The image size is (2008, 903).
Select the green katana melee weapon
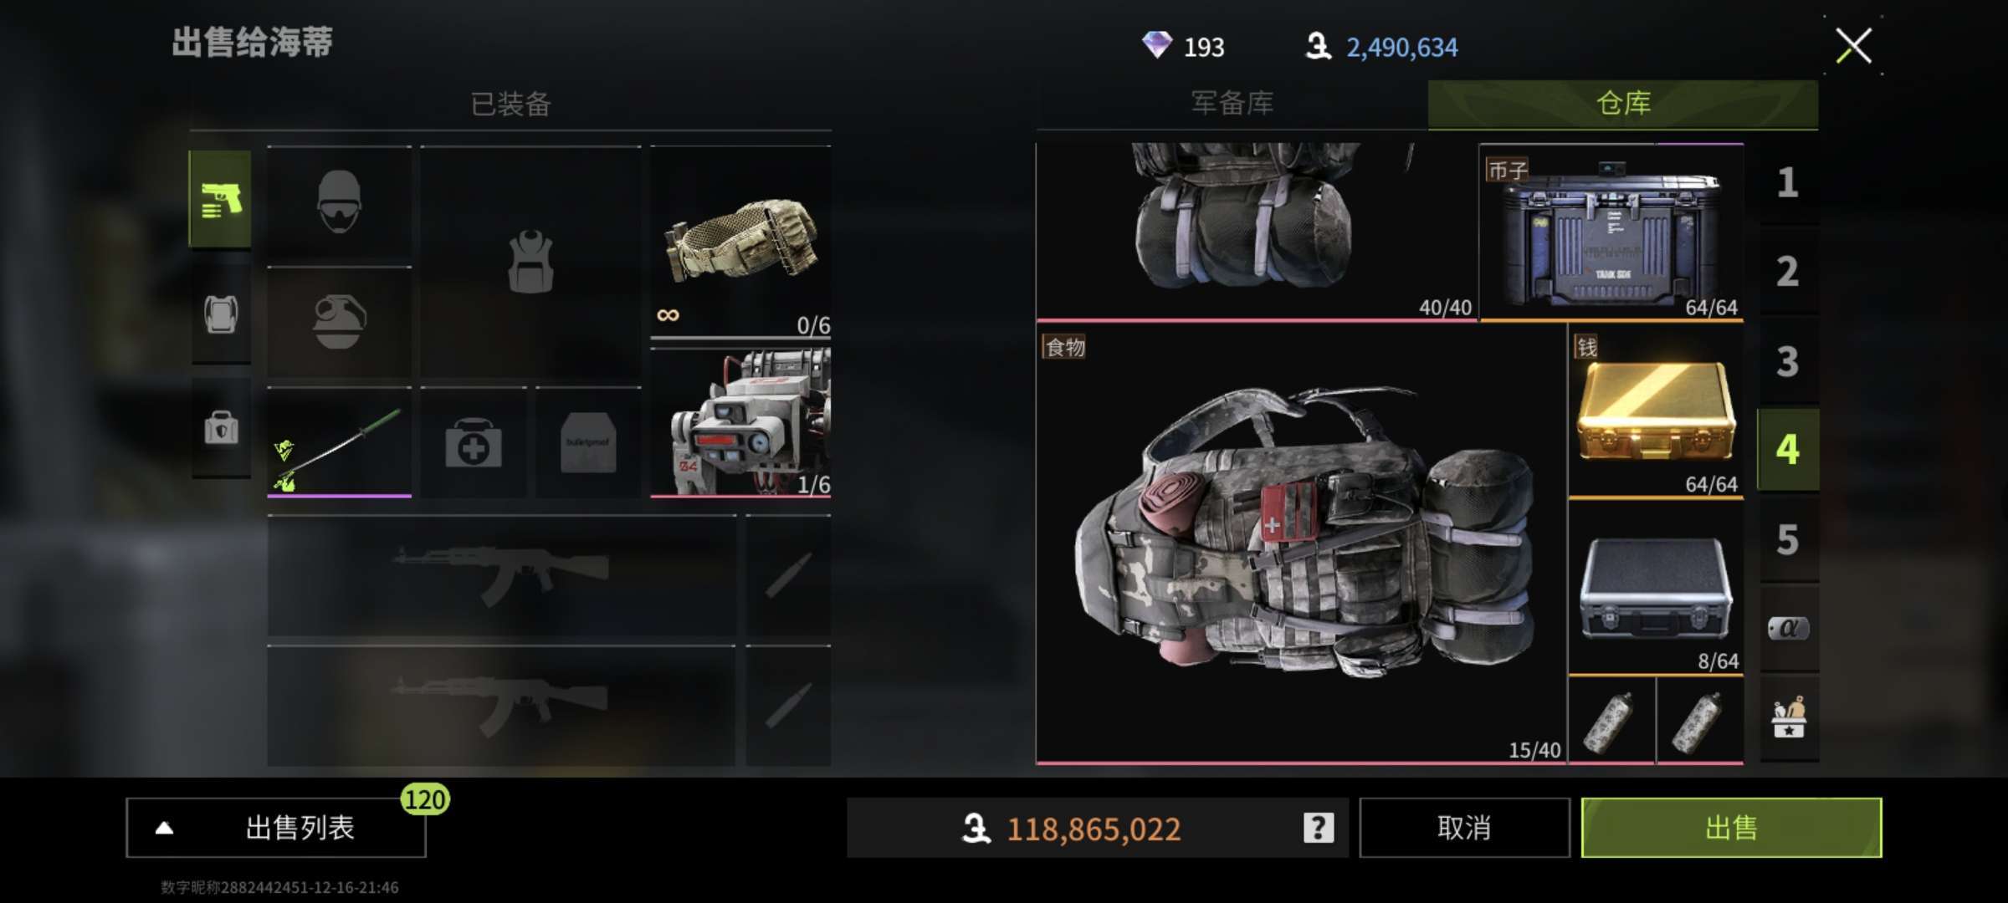point(339,442)
